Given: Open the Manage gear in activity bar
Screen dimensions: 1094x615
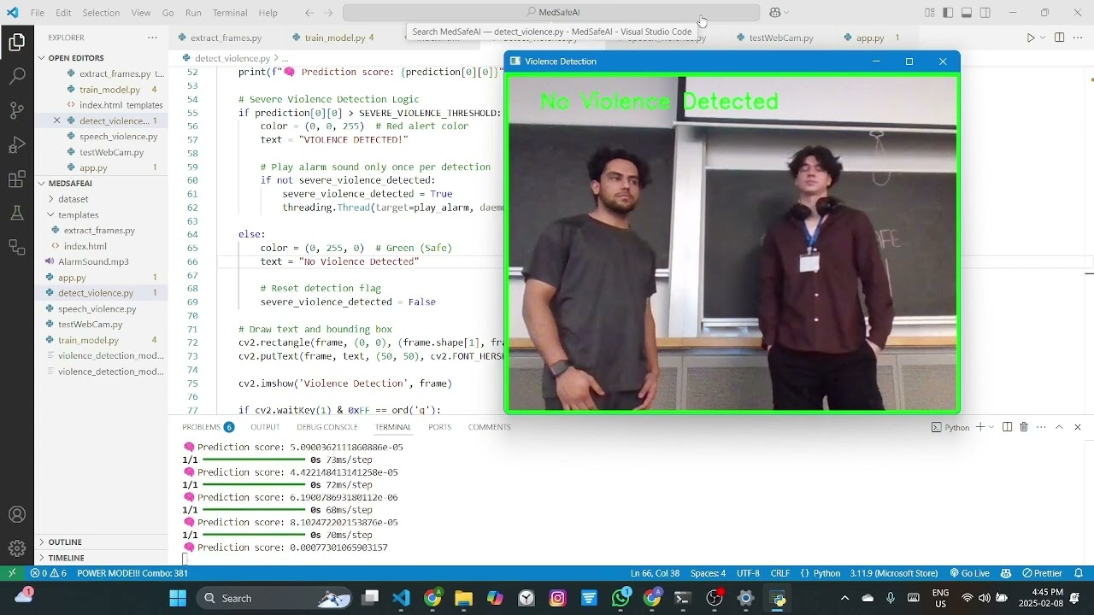Looking at the screenshot, I should point(16,548).
